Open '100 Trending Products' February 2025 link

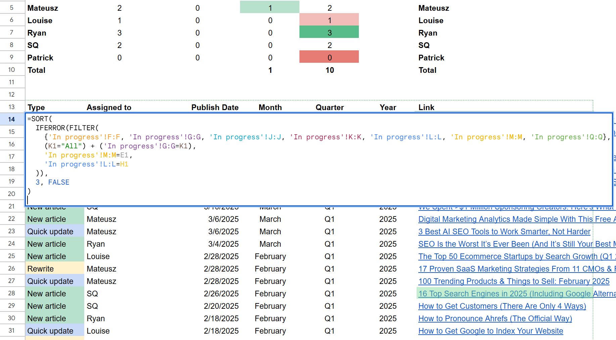coord(514,281)
